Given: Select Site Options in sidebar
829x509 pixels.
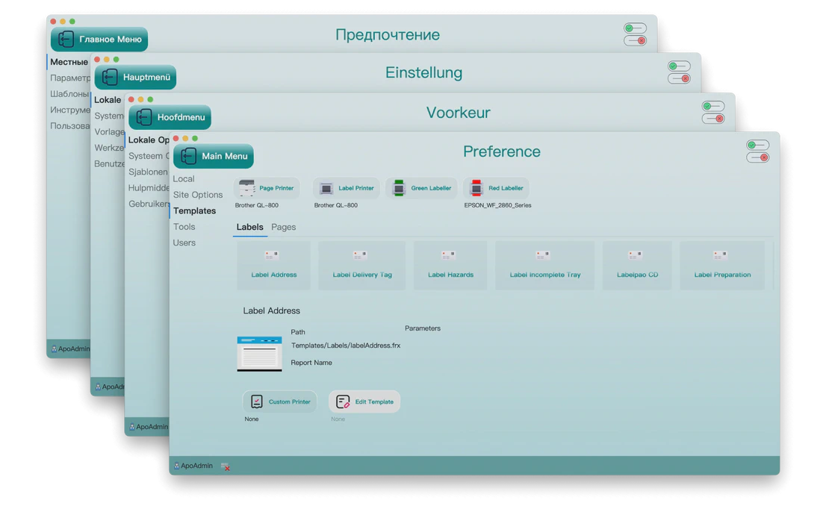Looking at the screenshot, I should (x=198, y=195).
